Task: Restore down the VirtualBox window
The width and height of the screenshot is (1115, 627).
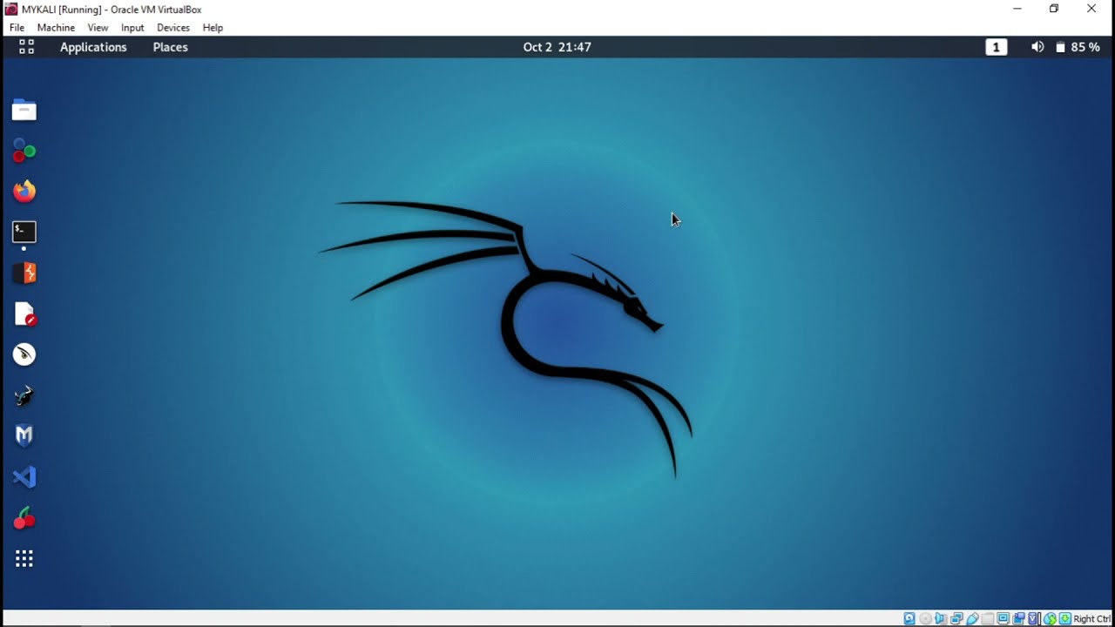Action: point(1054,9)
